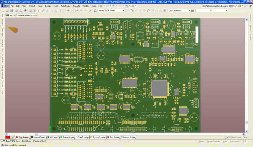
Task: Expand the grid tool dropdown arrow
Action: tap(136, 6)
